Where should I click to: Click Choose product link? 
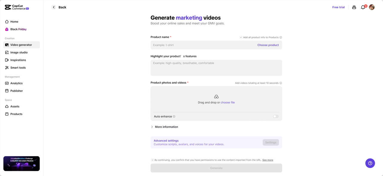click(268, 45)
